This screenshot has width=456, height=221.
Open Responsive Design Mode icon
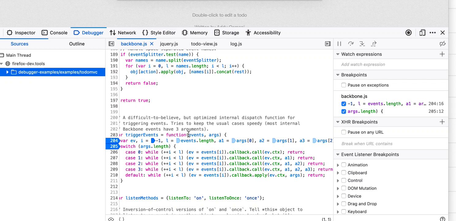click(422, 33)
